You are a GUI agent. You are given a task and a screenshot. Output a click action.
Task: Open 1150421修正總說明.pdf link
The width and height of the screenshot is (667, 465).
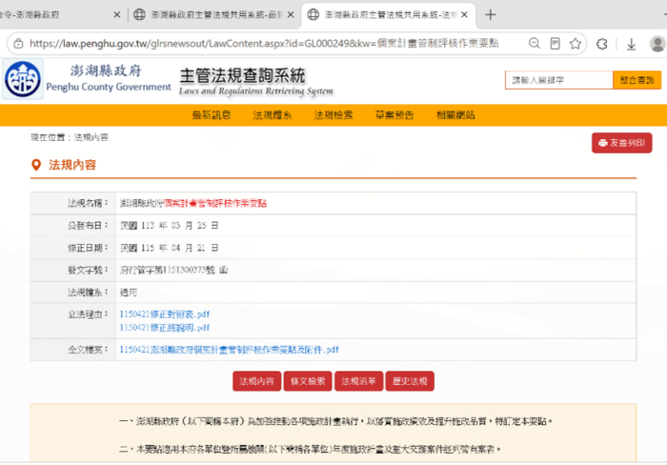point(165,327)
